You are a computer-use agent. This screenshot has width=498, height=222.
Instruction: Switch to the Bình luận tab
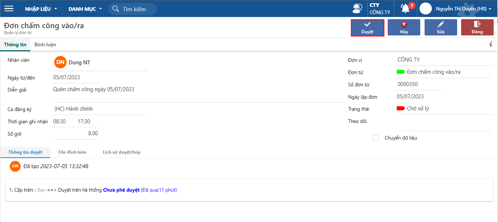pyautogui.click(x=45, y=44)
